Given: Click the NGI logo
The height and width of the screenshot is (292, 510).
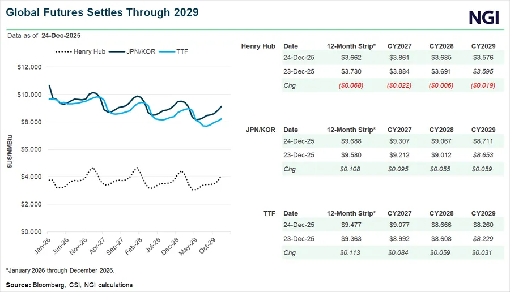Looking at the screenshot, I should [x=484, y=18].
